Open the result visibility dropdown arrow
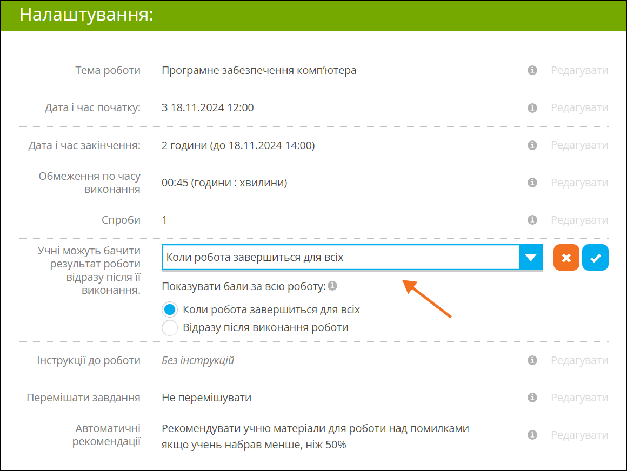Screen dimensions: 627x471 (530, 257)
